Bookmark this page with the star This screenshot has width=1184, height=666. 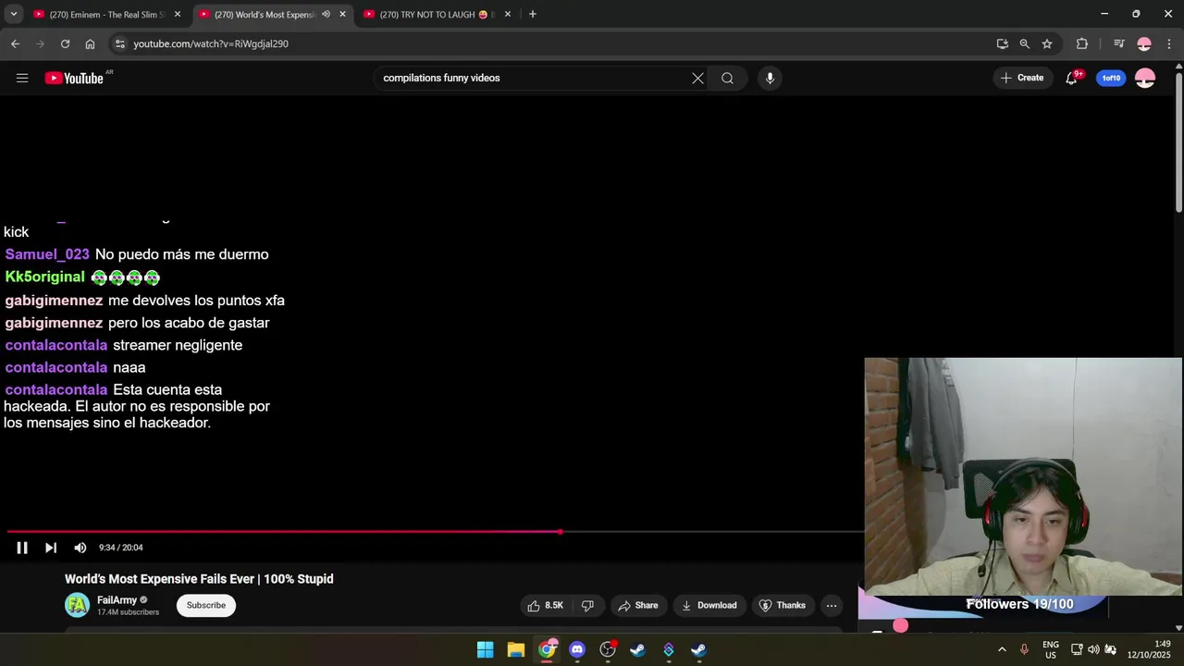point(1047,43)
